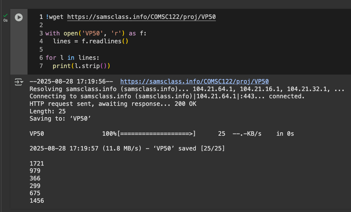Open the wget URL in the code
351x212 pixels.
point(141,17)
